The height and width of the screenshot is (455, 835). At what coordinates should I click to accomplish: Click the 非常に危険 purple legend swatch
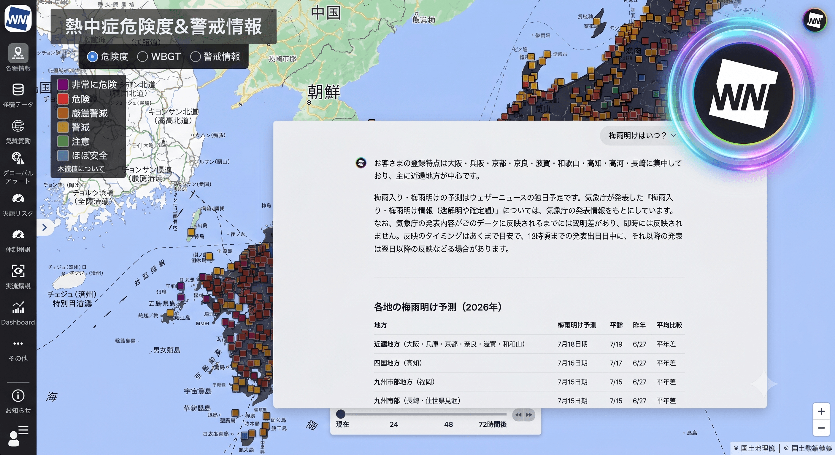[63, 84]
